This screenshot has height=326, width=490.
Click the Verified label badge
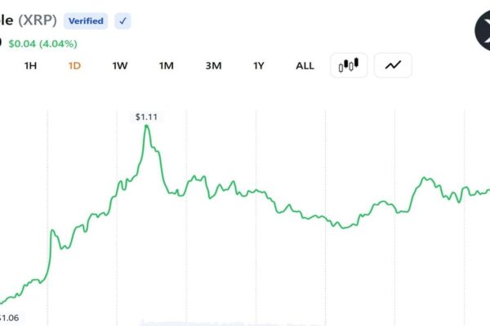86,21
